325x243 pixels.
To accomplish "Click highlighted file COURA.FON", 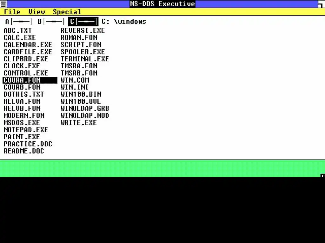I will coord(30,80).
